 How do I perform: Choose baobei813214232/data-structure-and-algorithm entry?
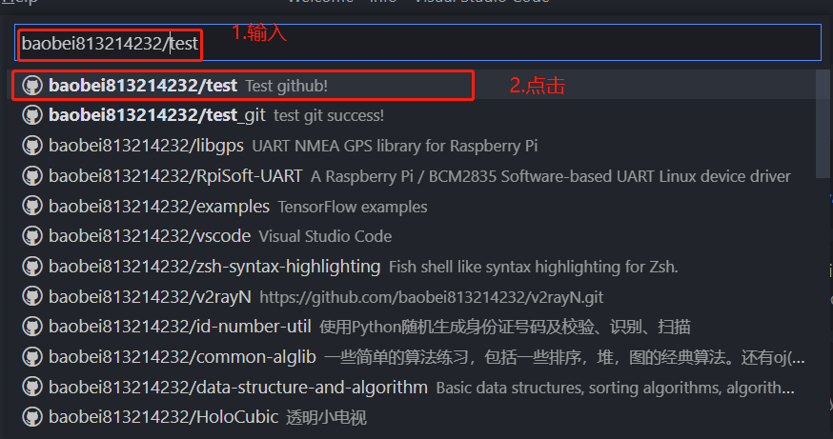pos(238,387)
